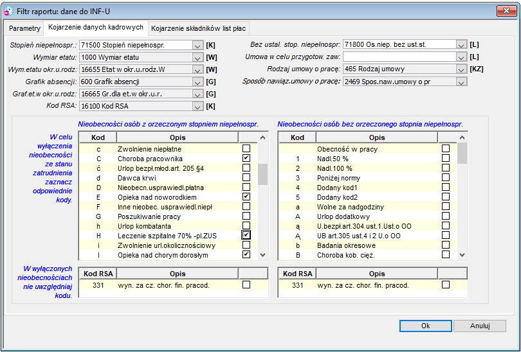Click Kod column header in left absences table

click(x=98, y=137)
